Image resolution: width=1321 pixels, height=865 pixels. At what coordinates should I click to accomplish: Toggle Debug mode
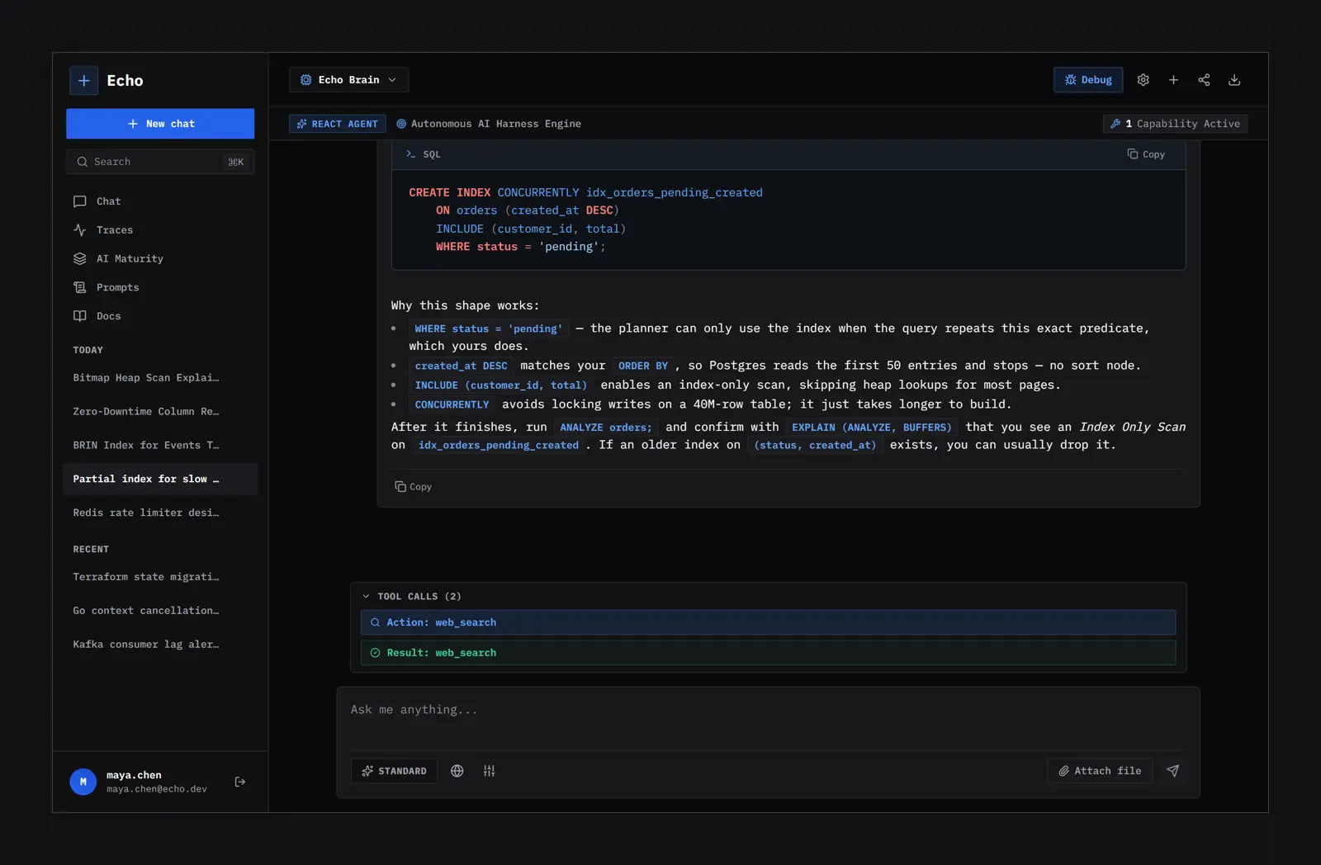point(1088,80)
